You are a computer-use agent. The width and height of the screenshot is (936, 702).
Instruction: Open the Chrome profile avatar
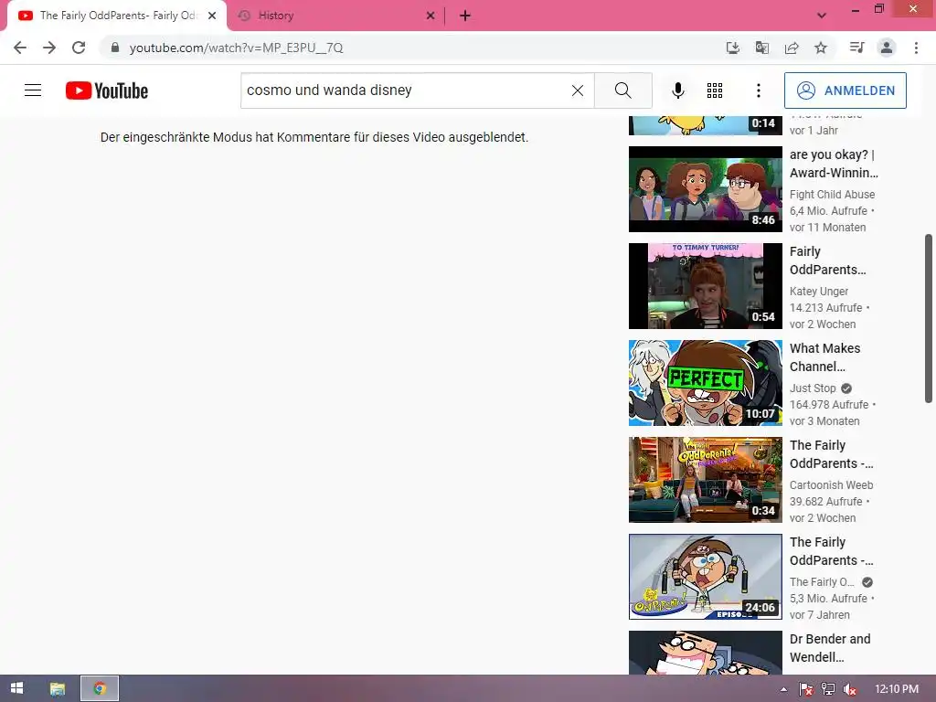[887, 48]
